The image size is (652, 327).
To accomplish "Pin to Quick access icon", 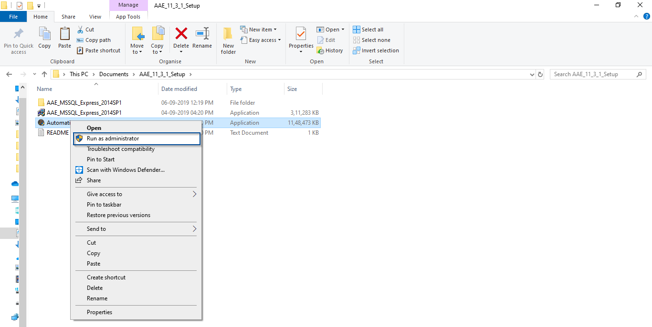I will click(19, 34).
